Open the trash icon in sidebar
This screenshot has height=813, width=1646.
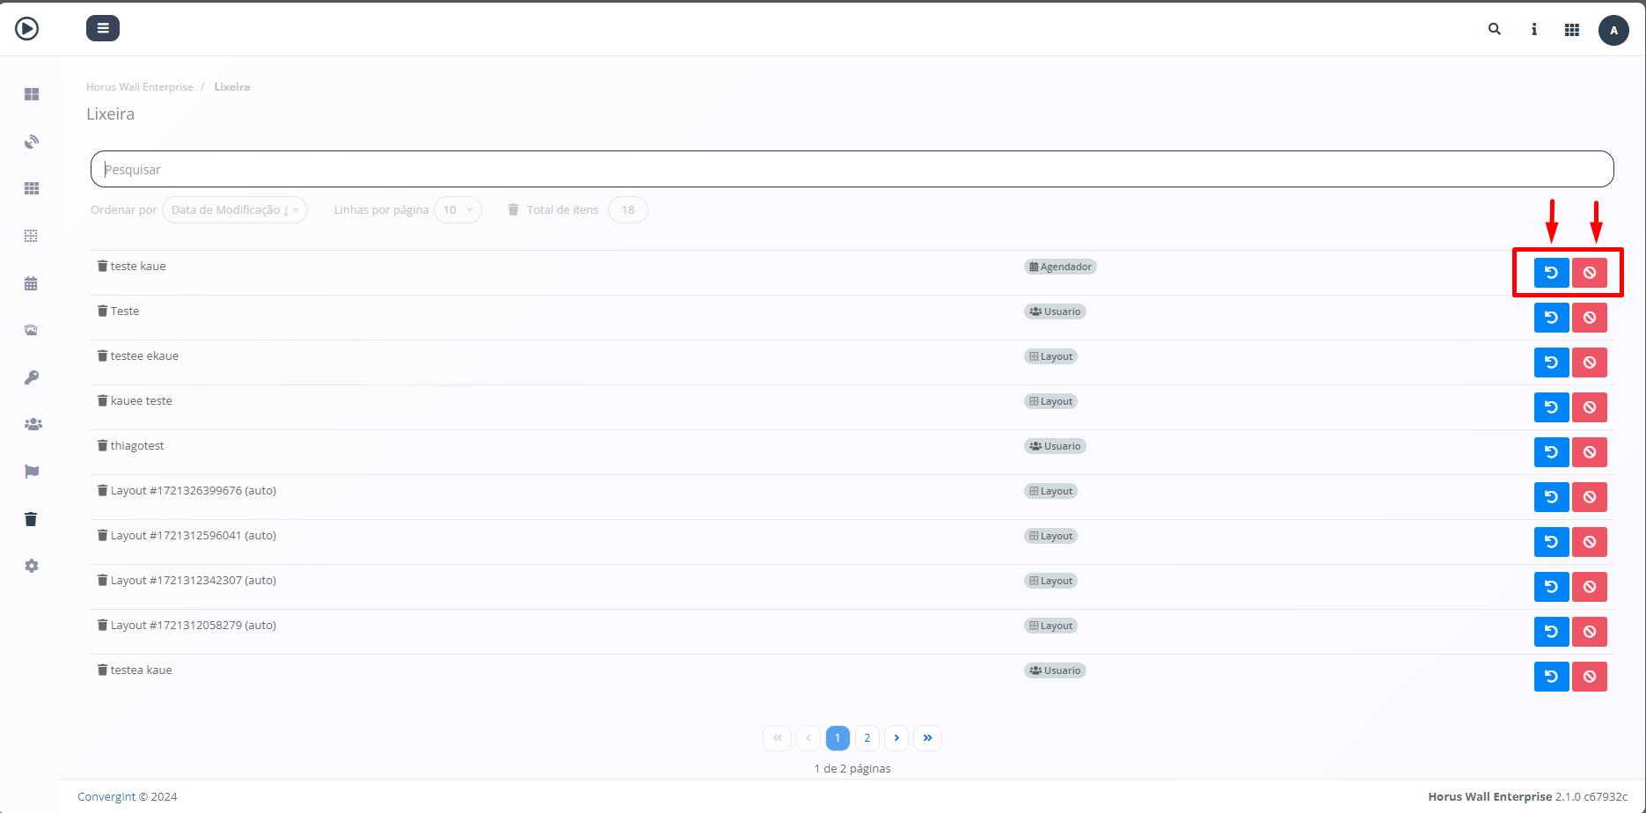32,519
